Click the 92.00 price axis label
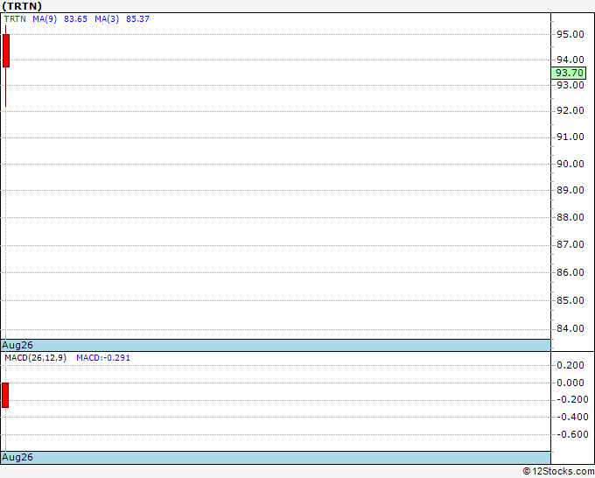Viewport: 595px width, 478px height. 570,110
